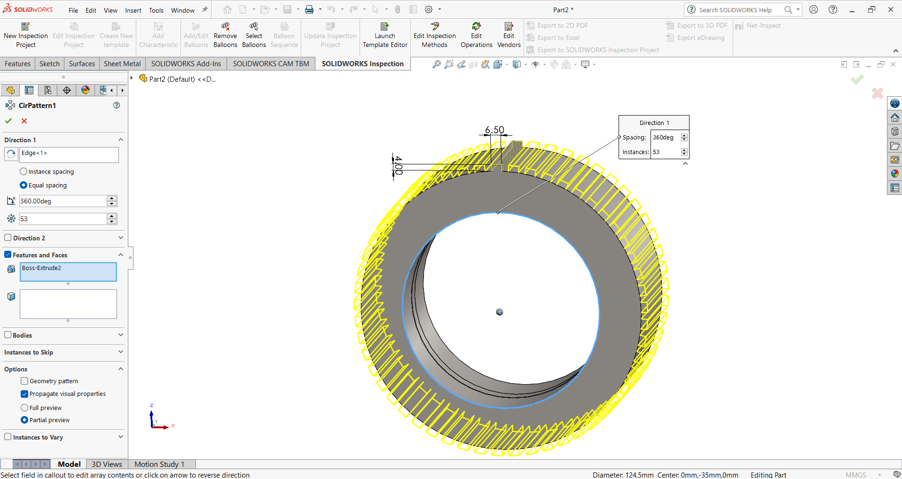Select the Instance spacing radio button

[24, 172]
